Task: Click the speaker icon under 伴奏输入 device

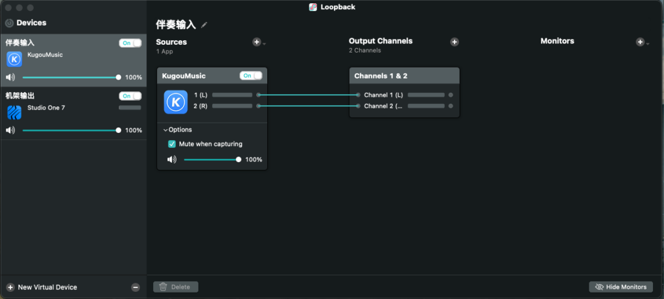Action: tap(10, 77)
